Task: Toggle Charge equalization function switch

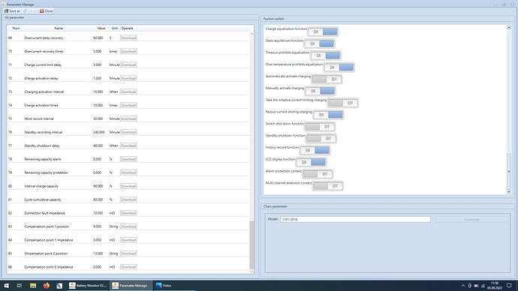Action: (x=323, y=31)
